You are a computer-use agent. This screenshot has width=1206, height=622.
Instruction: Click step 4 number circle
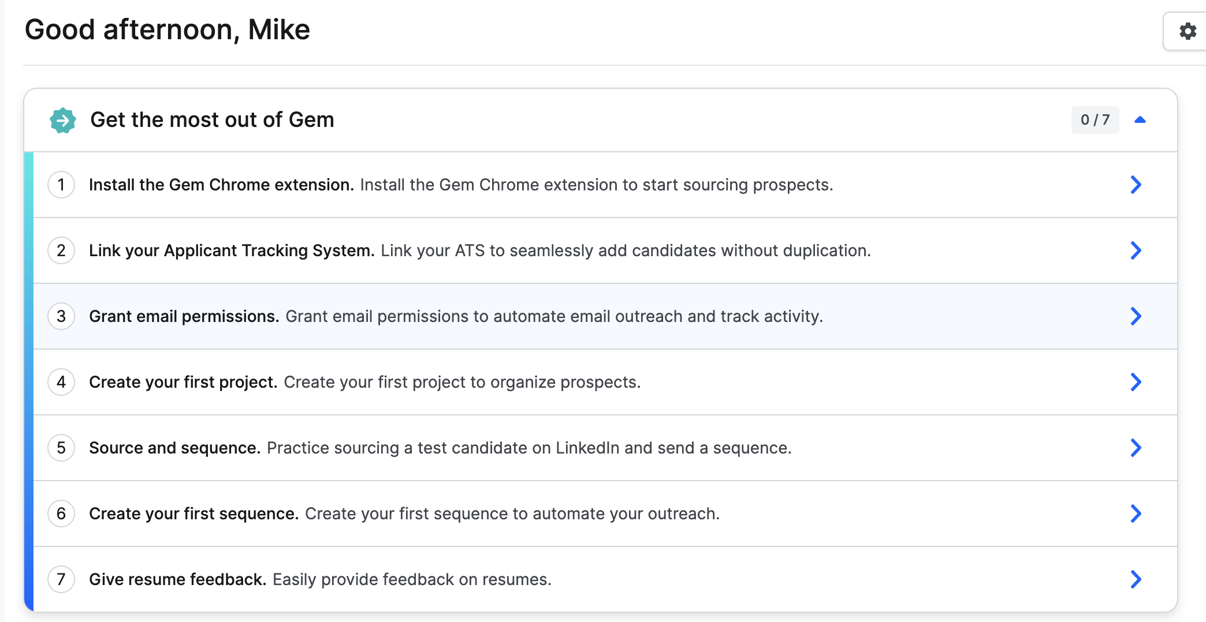coord(61,382)
